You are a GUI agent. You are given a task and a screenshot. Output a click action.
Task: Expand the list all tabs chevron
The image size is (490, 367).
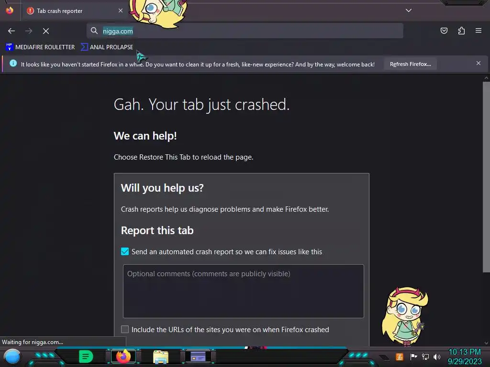click(409, 11)
